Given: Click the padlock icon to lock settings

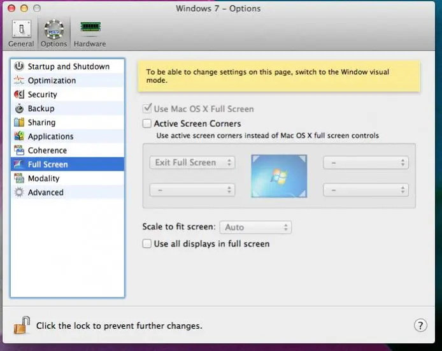Looking at the screenshot, I should (22, 325).
